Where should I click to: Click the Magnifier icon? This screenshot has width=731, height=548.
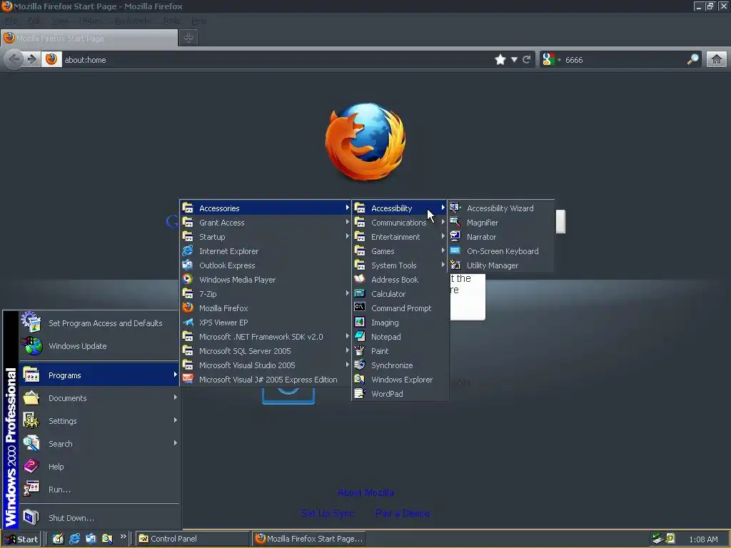455,223
